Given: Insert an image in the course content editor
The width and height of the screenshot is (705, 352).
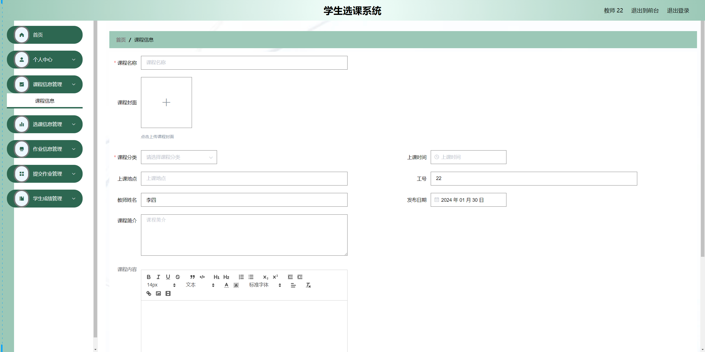Looking at the screenshot, I should 158,294.
